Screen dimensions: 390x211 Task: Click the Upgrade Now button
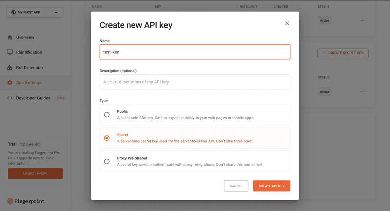pos(35,174)
